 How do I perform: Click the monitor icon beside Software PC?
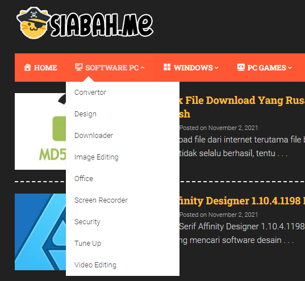tap(79, 67)
